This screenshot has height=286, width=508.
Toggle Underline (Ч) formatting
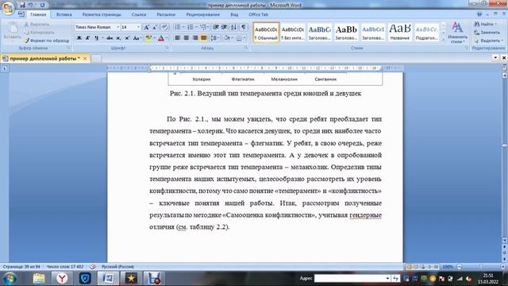(x=97, y=38)
